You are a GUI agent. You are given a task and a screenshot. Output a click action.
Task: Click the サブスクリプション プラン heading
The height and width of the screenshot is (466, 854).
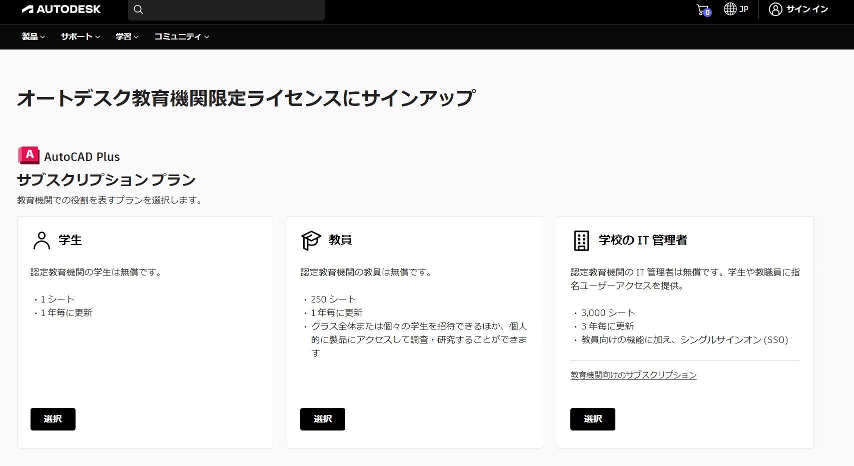click(x=106, y=179)
